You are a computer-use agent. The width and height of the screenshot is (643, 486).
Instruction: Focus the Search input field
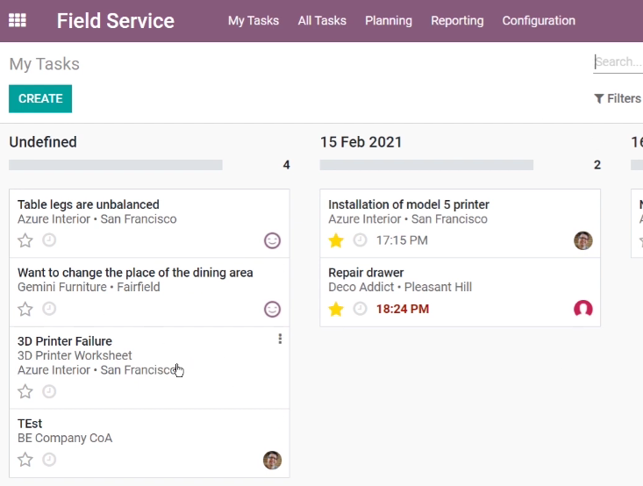point(618,62)
